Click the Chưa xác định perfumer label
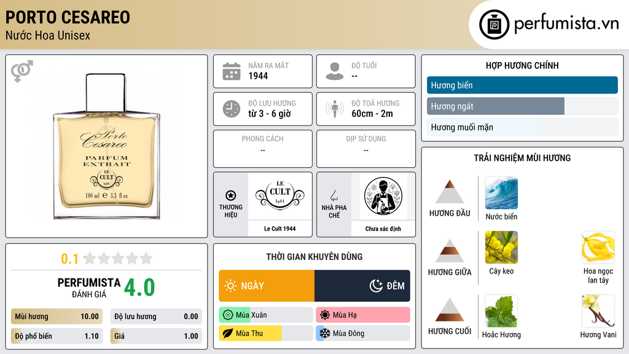 (383, 229)
